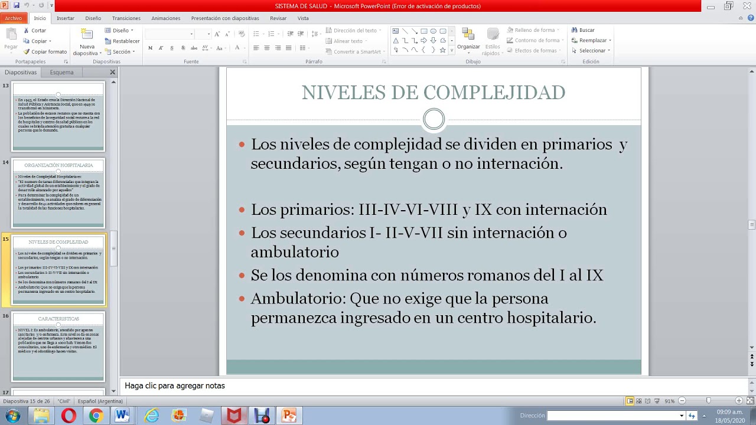Click the Organizar arrange icon
756x425 pixels.
[x=468, y=34]
